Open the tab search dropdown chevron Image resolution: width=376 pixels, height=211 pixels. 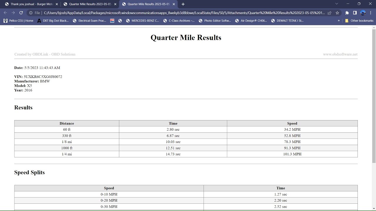pos(337,4)
